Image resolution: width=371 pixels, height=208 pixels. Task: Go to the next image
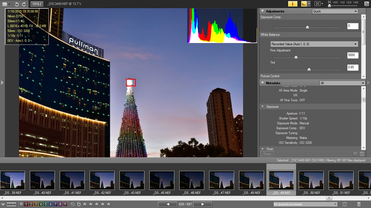click(x=203, y=204)
